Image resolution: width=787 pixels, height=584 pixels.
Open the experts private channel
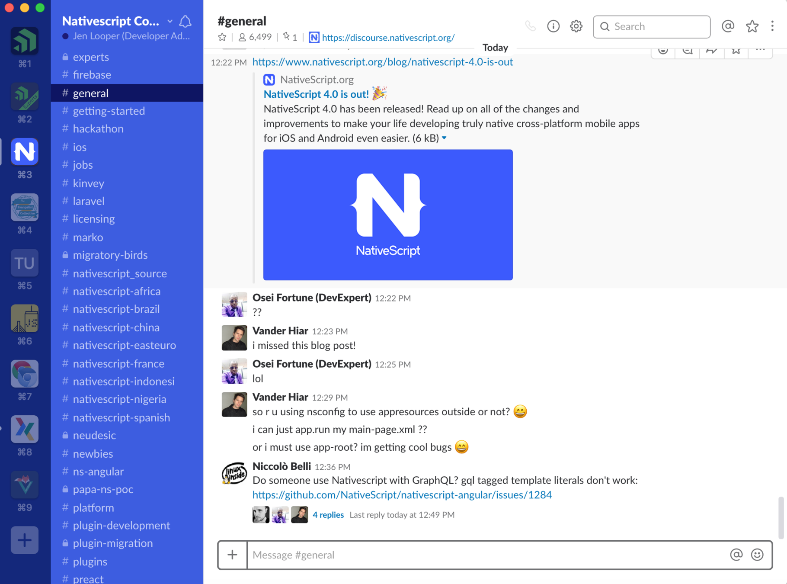click(x=127, y=57)
